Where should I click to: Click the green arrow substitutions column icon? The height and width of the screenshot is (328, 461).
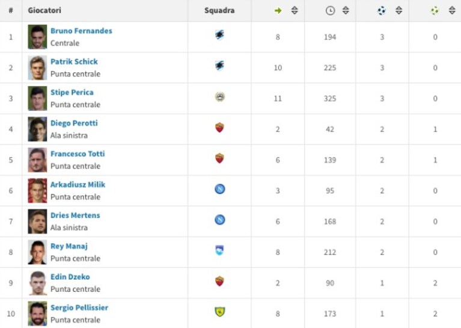point(278,11)
